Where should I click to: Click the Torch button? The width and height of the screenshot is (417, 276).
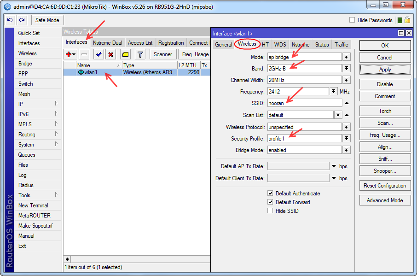tap(385, 111)
